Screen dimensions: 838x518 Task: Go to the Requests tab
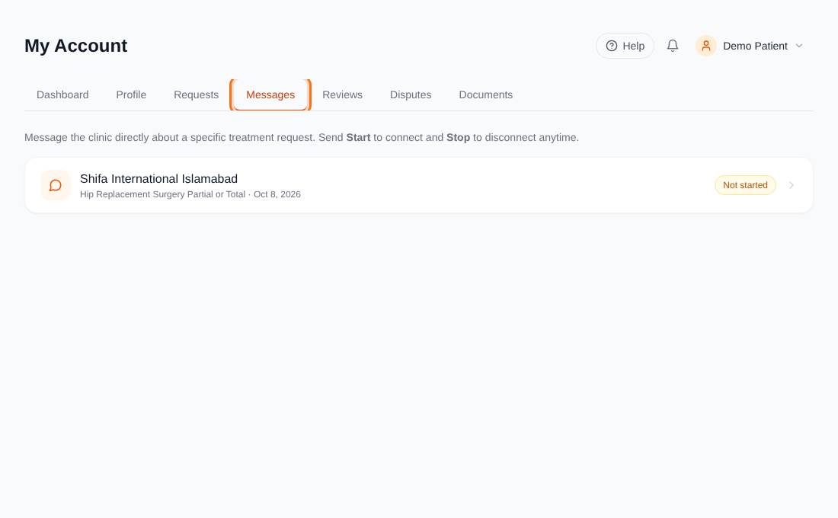point(196,94)
